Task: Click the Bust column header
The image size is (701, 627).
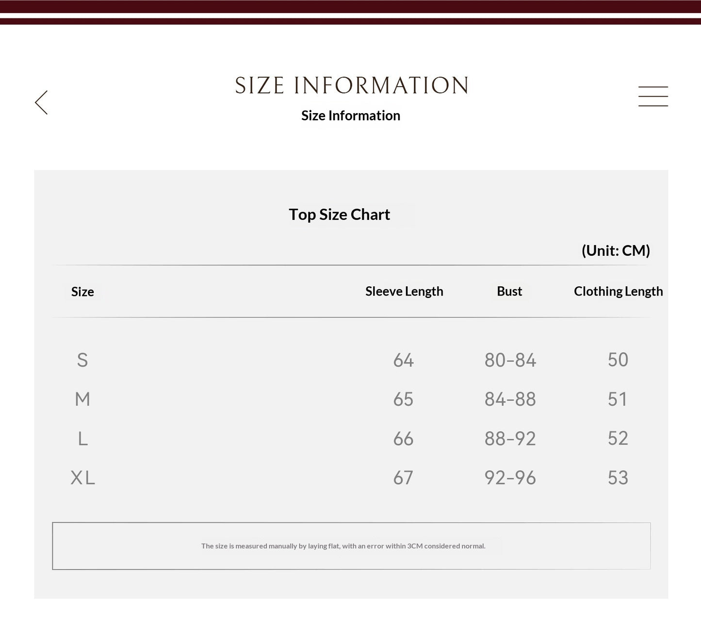Action: point(509,291)
